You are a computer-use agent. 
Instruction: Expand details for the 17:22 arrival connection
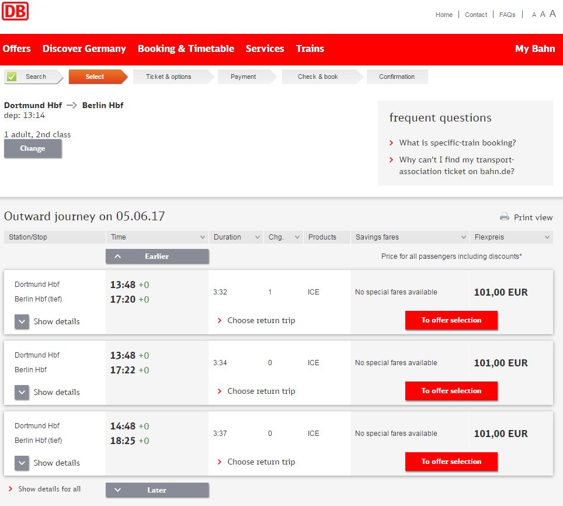[x=22, y=392]
